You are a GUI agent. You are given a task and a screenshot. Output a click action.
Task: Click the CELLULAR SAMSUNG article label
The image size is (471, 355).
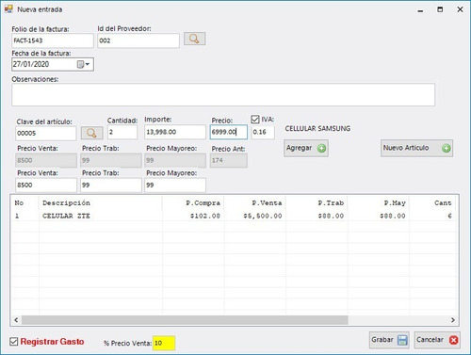tap(317, 129)
